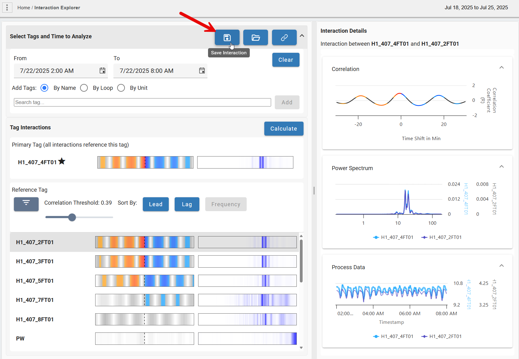Click the greyed Add tag button
519x359 pixels.
tap(287, 102)
